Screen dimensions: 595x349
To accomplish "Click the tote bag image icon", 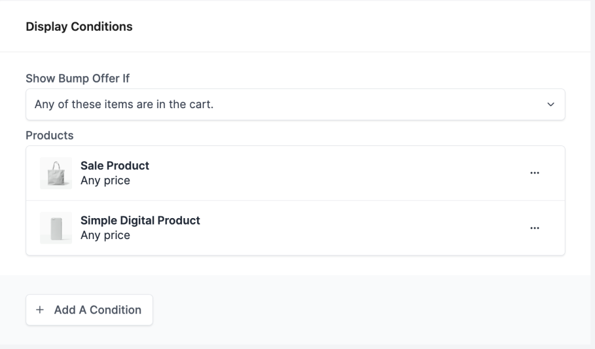I will [x=56, y=173].
